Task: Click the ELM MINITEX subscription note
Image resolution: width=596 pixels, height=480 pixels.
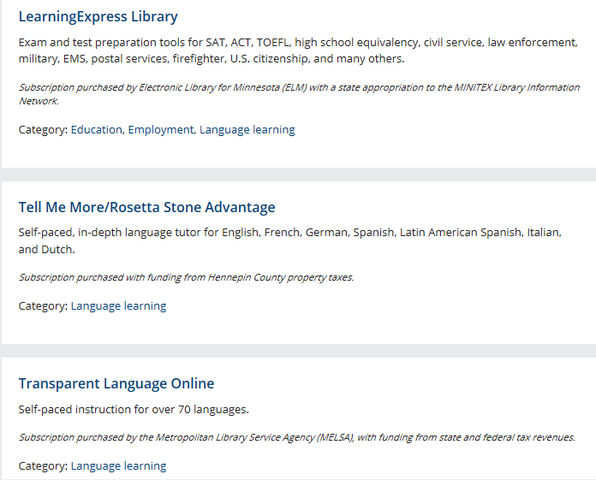Action: tap(299, 94)
